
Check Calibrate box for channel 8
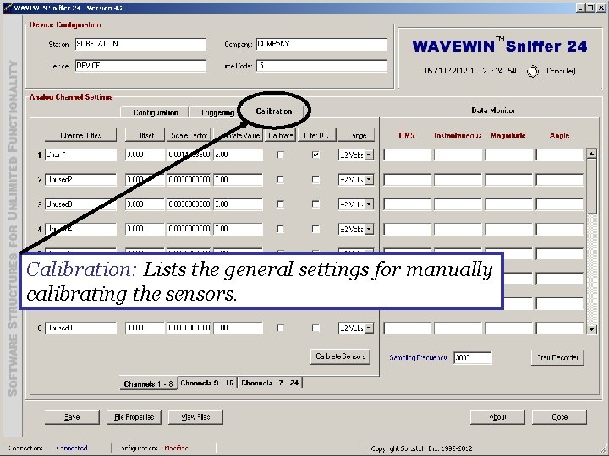(x=280, y=328)
